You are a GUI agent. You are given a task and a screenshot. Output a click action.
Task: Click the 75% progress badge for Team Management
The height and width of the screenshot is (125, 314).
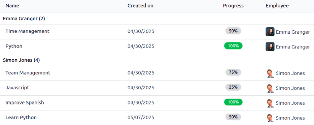point(233,72)
